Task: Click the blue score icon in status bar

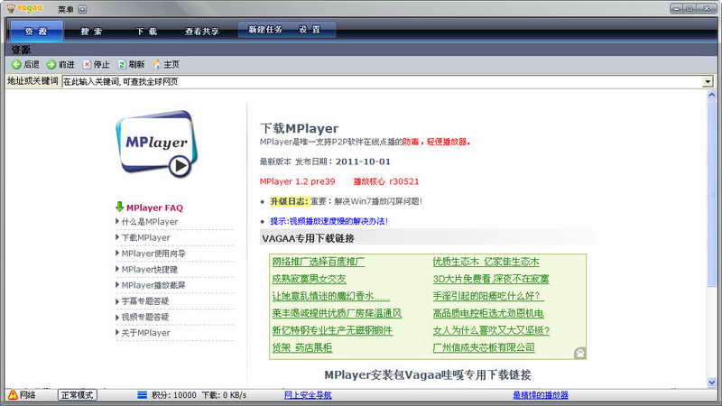Action: pyautogui.click(x=142, y=395)
